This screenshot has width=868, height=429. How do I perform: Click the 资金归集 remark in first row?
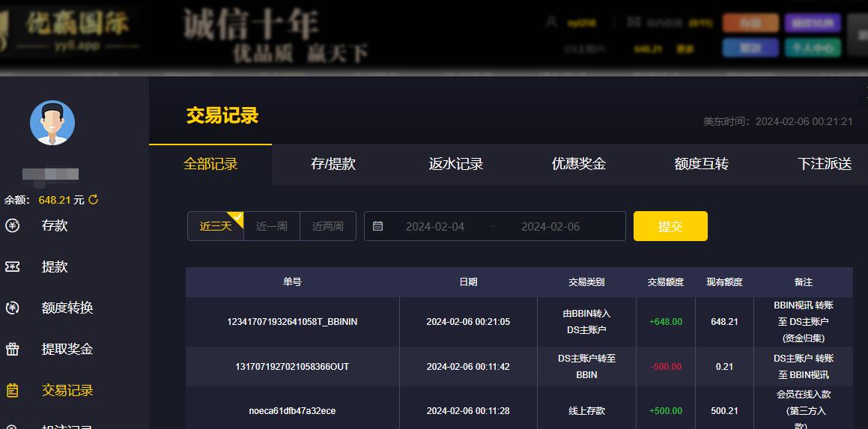coord(804,338)
